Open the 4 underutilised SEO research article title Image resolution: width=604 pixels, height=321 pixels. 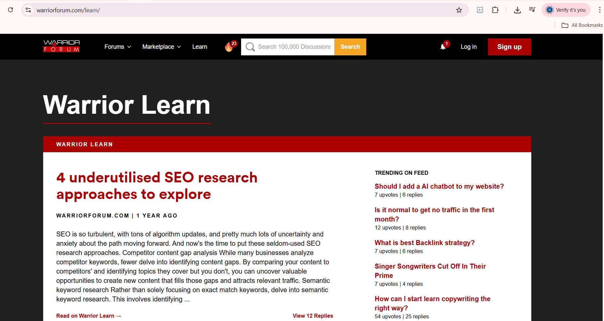(x=157, y=186)
